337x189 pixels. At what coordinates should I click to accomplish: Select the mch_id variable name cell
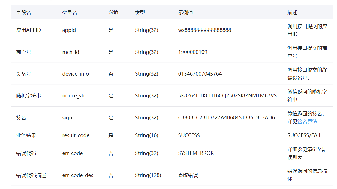point(70,52)
